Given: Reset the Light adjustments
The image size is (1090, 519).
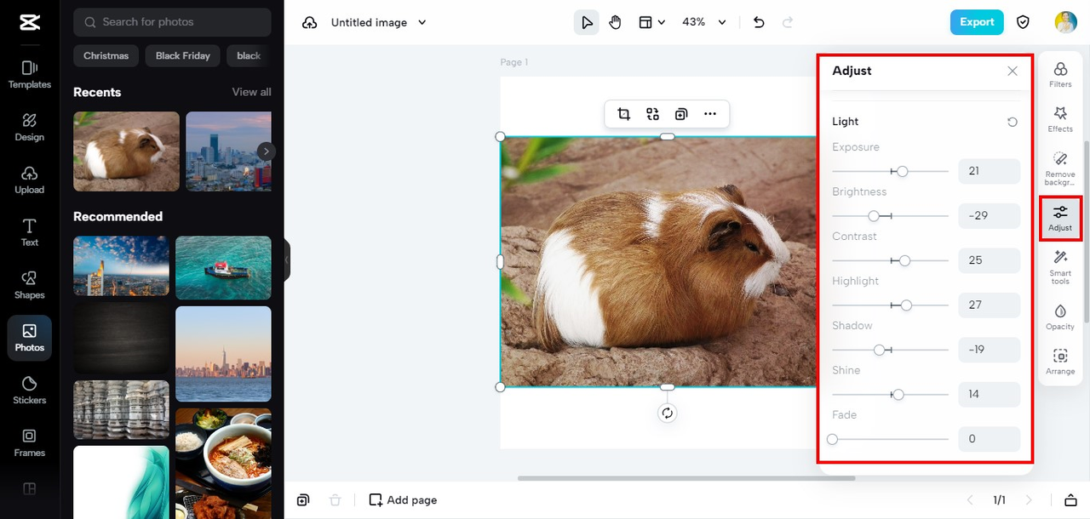Looking at the screenshot, I should [x=1012, y=122].
